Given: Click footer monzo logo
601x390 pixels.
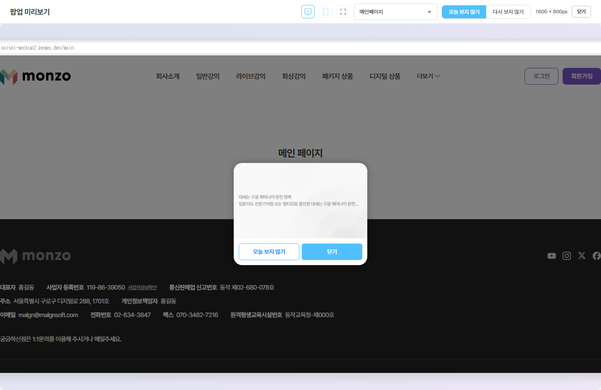Looking at the screenshot, I should [x=35, y=256].
